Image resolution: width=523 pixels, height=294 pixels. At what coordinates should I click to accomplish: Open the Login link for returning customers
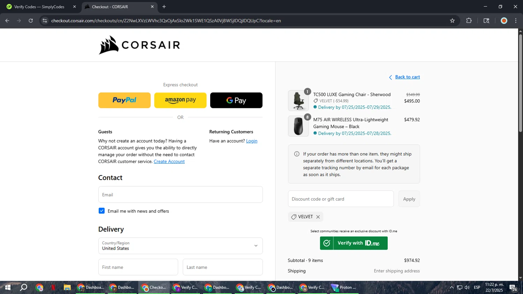pyautogui.click(x=252, y=141)
